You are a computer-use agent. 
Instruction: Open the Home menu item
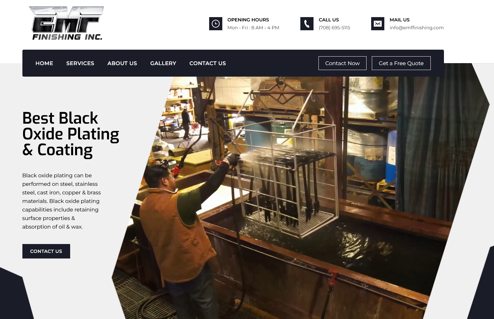tap(44, 63)
